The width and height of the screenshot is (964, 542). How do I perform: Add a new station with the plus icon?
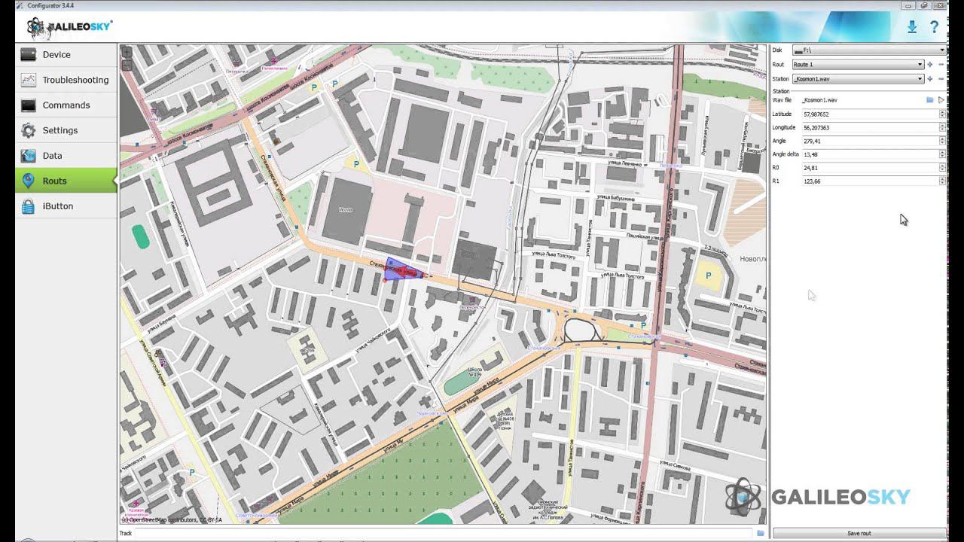(x=930, y=79)
